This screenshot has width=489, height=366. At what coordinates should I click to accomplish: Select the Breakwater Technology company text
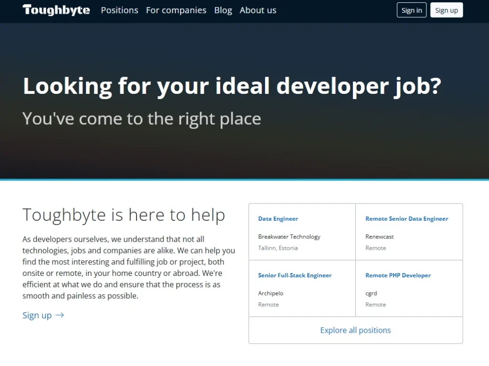[289, 237]
